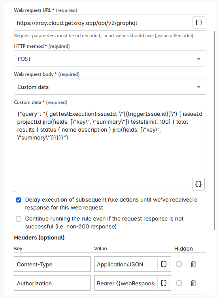
Task: Edit the Bearer webResponse value field
Action: pos(126,283)
